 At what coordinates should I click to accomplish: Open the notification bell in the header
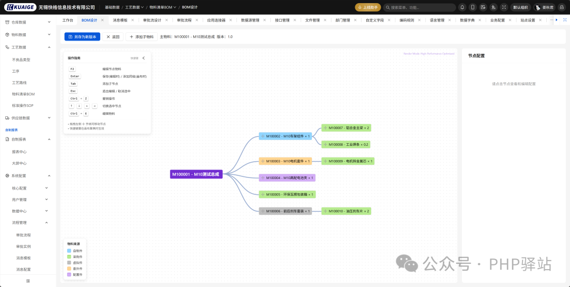[x=462, y=7]
